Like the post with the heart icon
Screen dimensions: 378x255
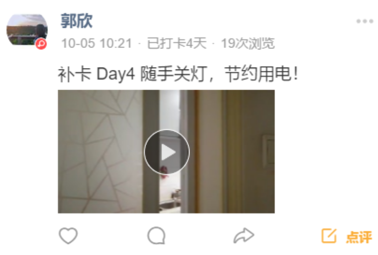(x=68, y=235)
